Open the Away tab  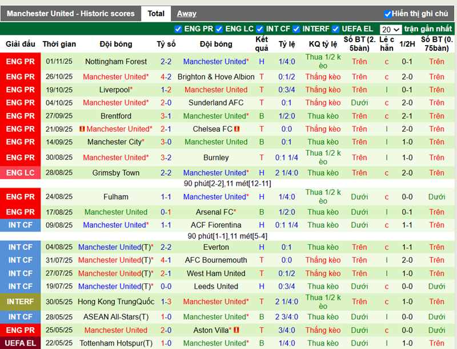pyautogui.click(x=187, y=14)
